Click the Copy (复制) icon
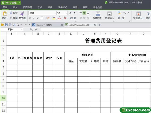The height and width of the screenshot is (113, 151). tap(11, 18)
